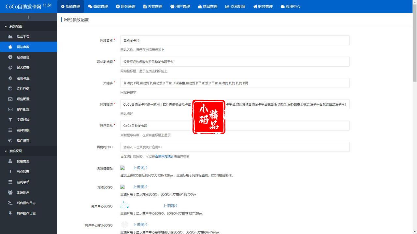The image size is (417, 234).
Task: Open the 内容管理 top menu
Action: [153, 6]
